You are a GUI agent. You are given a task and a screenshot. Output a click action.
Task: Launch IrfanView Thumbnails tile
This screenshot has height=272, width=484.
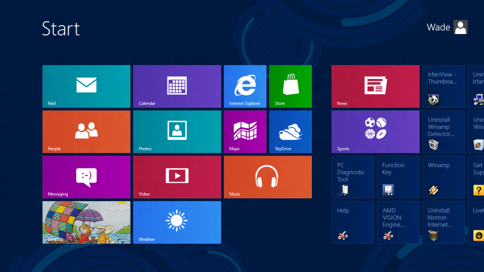(444, 87)
